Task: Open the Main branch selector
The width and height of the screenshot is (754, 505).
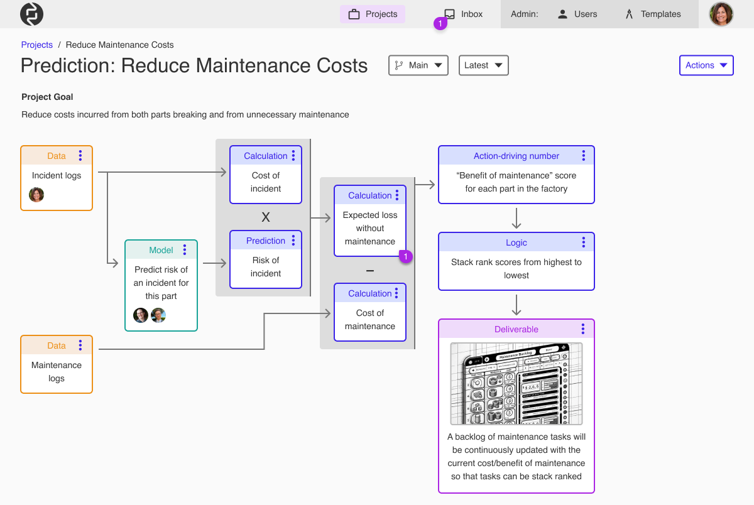Action: coord(418,65)
